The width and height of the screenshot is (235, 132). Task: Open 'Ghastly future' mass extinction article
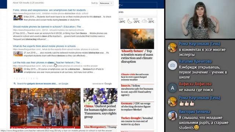click(137, 56)
